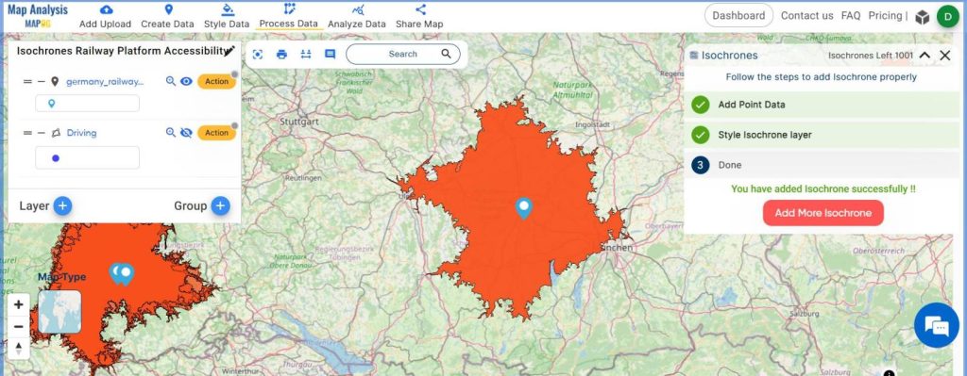Viewport: 967px width, 376px height.
Task: Open Action menu for Driving layer
Action: [x=216, y=132]
